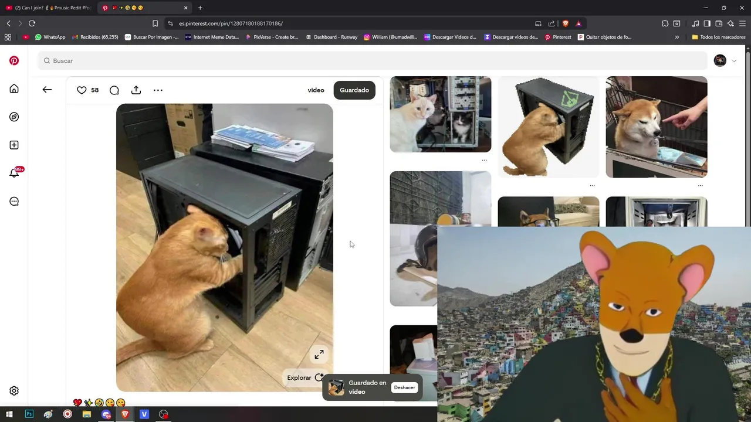Screen dimensions: 751x422
Task: Click the Brave Rewards triangle icon
Action: (x=579, y=23)
